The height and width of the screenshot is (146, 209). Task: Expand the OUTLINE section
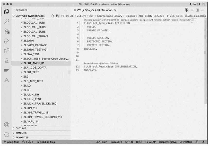(21, 128)
